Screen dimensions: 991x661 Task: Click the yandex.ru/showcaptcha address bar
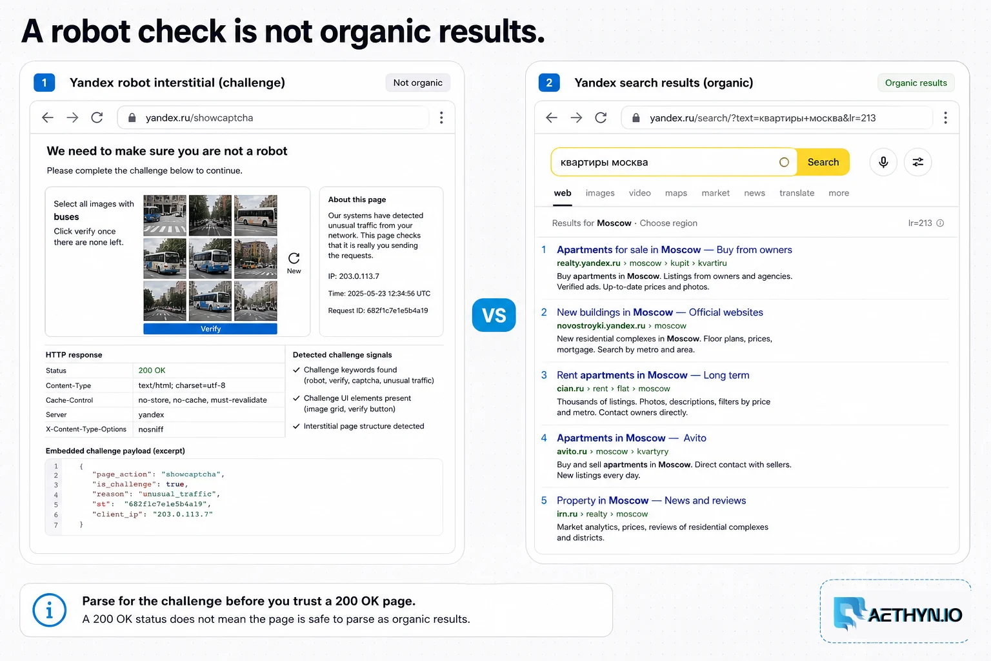tap(274, 117)
